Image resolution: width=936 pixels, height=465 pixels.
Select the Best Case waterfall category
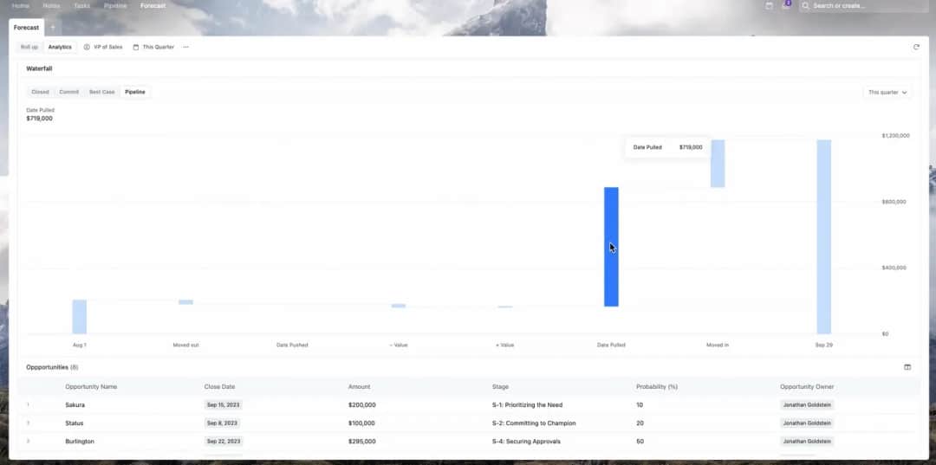pyautogui.click(x=102, y=92)
